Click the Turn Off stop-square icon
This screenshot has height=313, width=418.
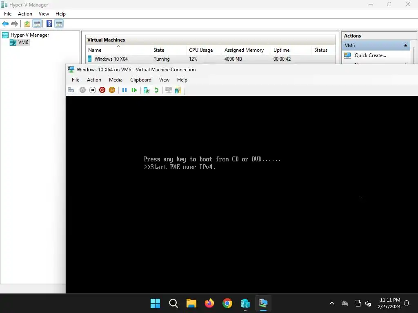point(93,90)
